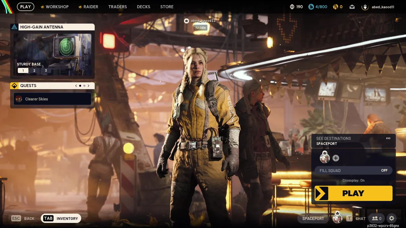Click the High-Gain Antenna title text
The image size is (406, 228).
tap(42, 27)
